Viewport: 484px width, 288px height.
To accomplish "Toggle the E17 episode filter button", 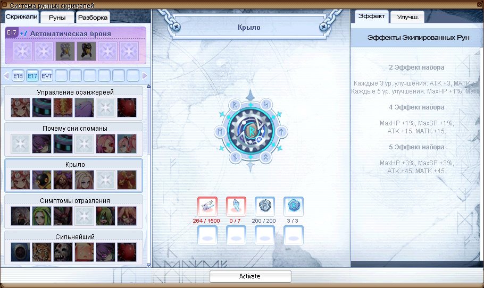I will 32,76.
